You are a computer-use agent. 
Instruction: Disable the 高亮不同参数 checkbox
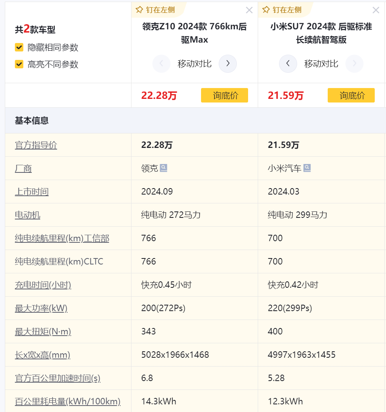click(18, 64)
